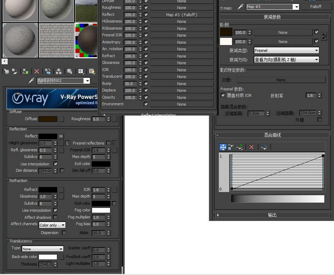Toggle Affect shadows checkbox
Viewport: 334px width, 275px height.
click(x=55, y=217)
